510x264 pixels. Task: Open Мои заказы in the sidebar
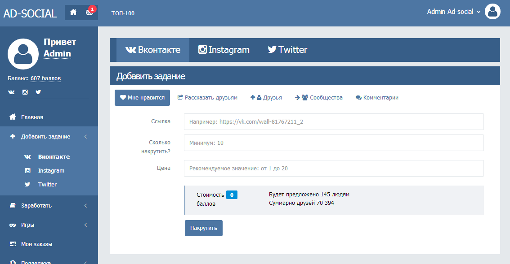(49, 244)
